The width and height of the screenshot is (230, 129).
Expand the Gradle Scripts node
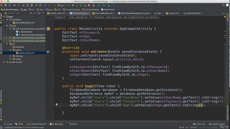point(4,62)
